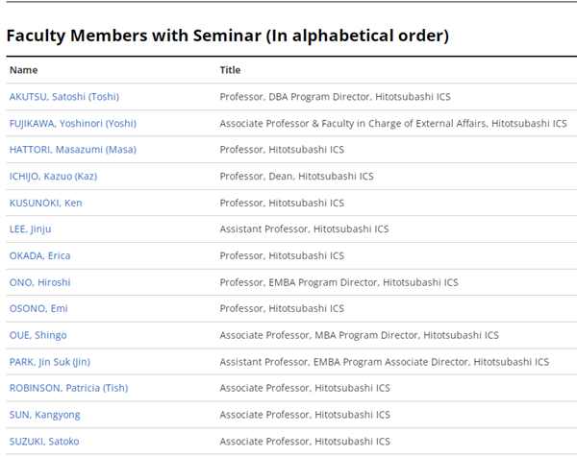Click the Name column header
This screenshot has height=457, width=577.
(x=23, y=70)
